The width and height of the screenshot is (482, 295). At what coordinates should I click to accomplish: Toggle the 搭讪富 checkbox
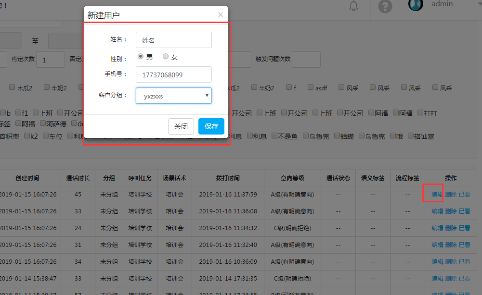pyautogui.click(x=411, y=136)
